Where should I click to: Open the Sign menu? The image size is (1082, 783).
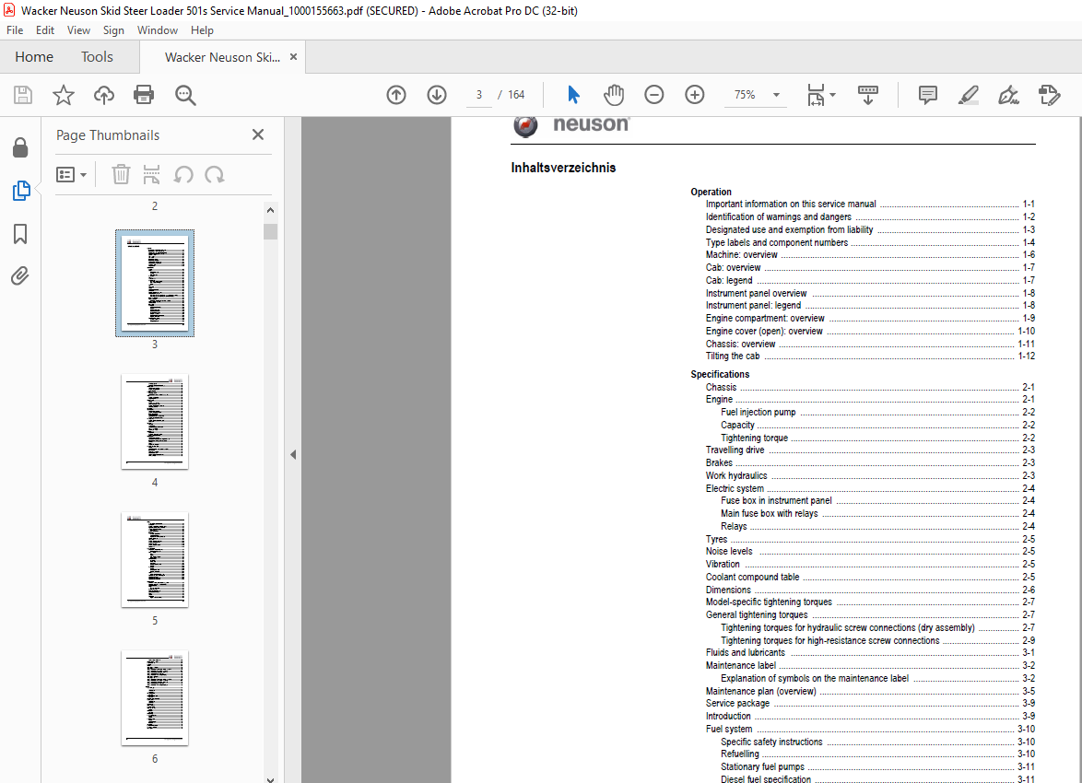(x=113, y=30)
